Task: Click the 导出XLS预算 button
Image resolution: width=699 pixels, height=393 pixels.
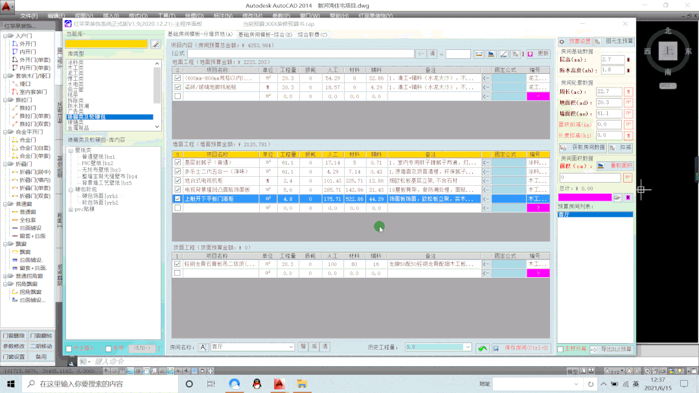Action: [612, 350]
